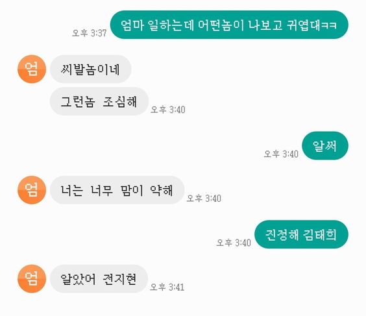Select the green bubble 진정해 김태희

click(x=301, y=234)
